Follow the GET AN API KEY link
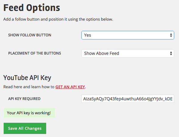 pyautogui.click(x=70, y=87)
